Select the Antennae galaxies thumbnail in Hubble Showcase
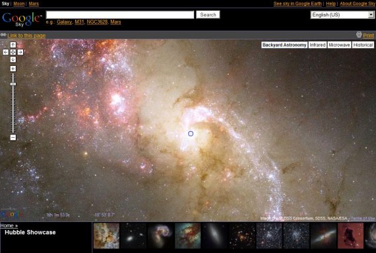Viewport: 376px width, 253px height. pos(160,235)
